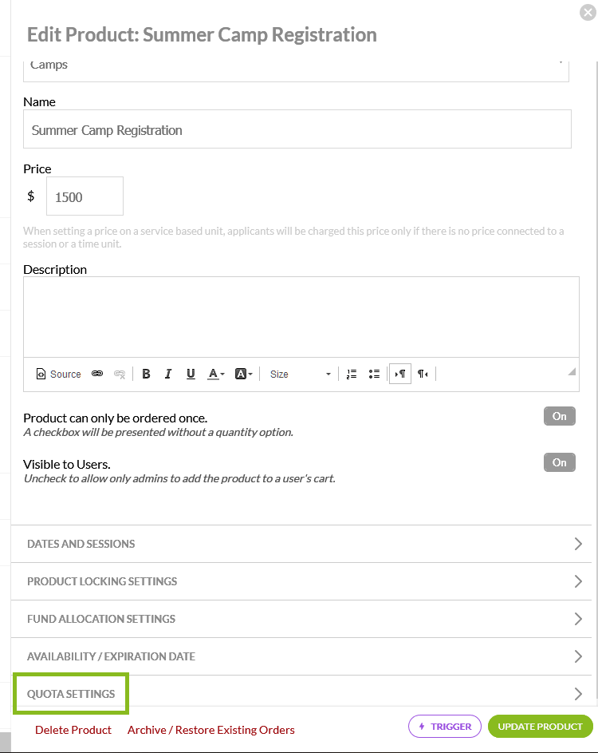The image size is (598, 753).
Task: Set text direction right-to-left
Action: (423, 374)
